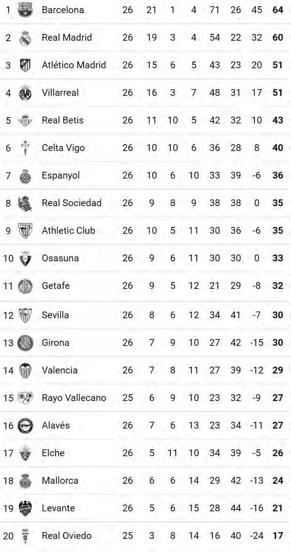291x552 pixels.
Task: Click the Real Betis crest icon
Action: pyautogui.click(x=25, y=120)
